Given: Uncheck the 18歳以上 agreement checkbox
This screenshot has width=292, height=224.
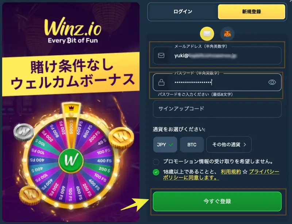Looking at the screenshot, I should pyautogui.click(x=156, y=172).
